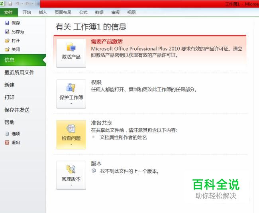Click the floppy disk icon beside 保存
Viewport: 259px width, 213px height.
[7, 23]
